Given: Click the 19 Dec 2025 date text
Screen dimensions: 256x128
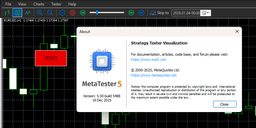Looking at the screenshot, I should click(102, 100).
